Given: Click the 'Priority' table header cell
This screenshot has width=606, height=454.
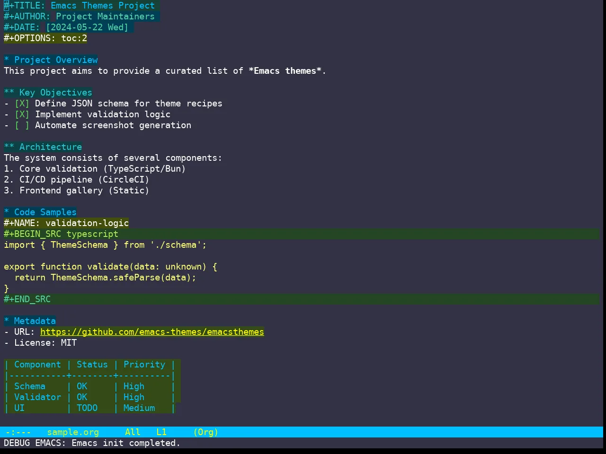Looking at the screenshot, I should tap(144, 365).
